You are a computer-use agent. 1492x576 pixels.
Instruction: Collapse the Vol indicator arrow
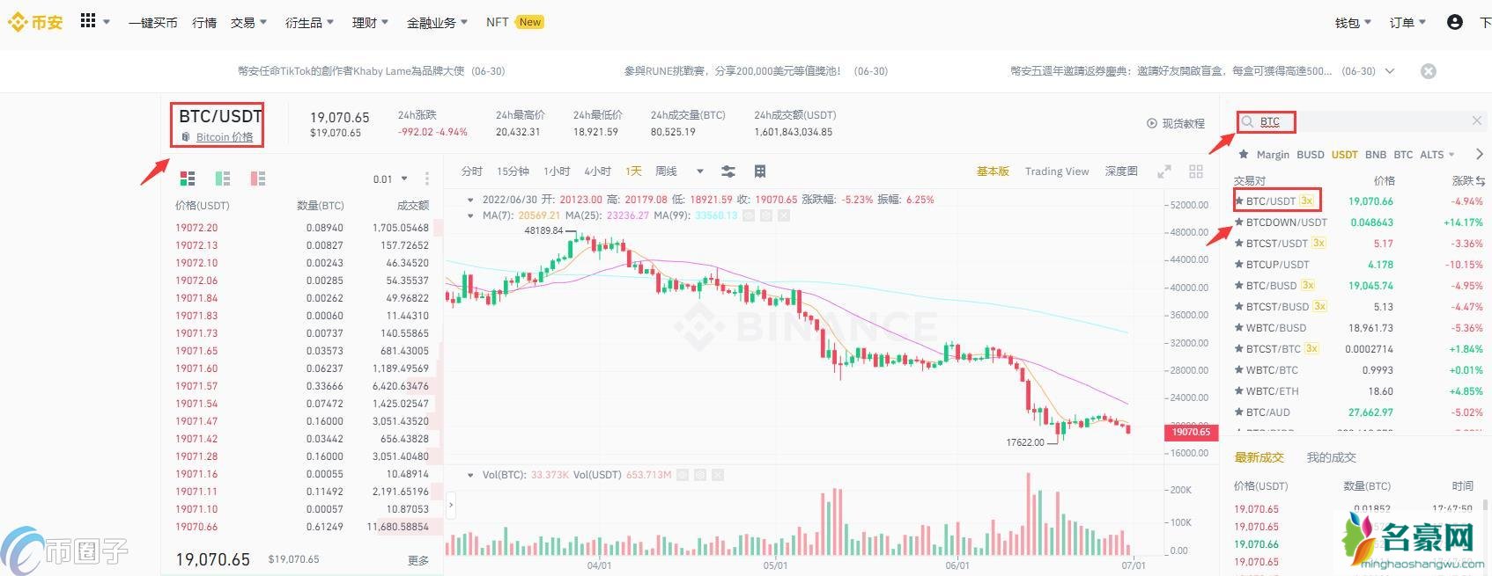pyautogui.click(x=470, y=475)
